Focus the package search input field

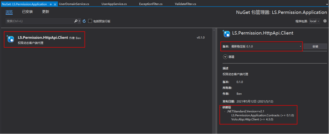39,21
